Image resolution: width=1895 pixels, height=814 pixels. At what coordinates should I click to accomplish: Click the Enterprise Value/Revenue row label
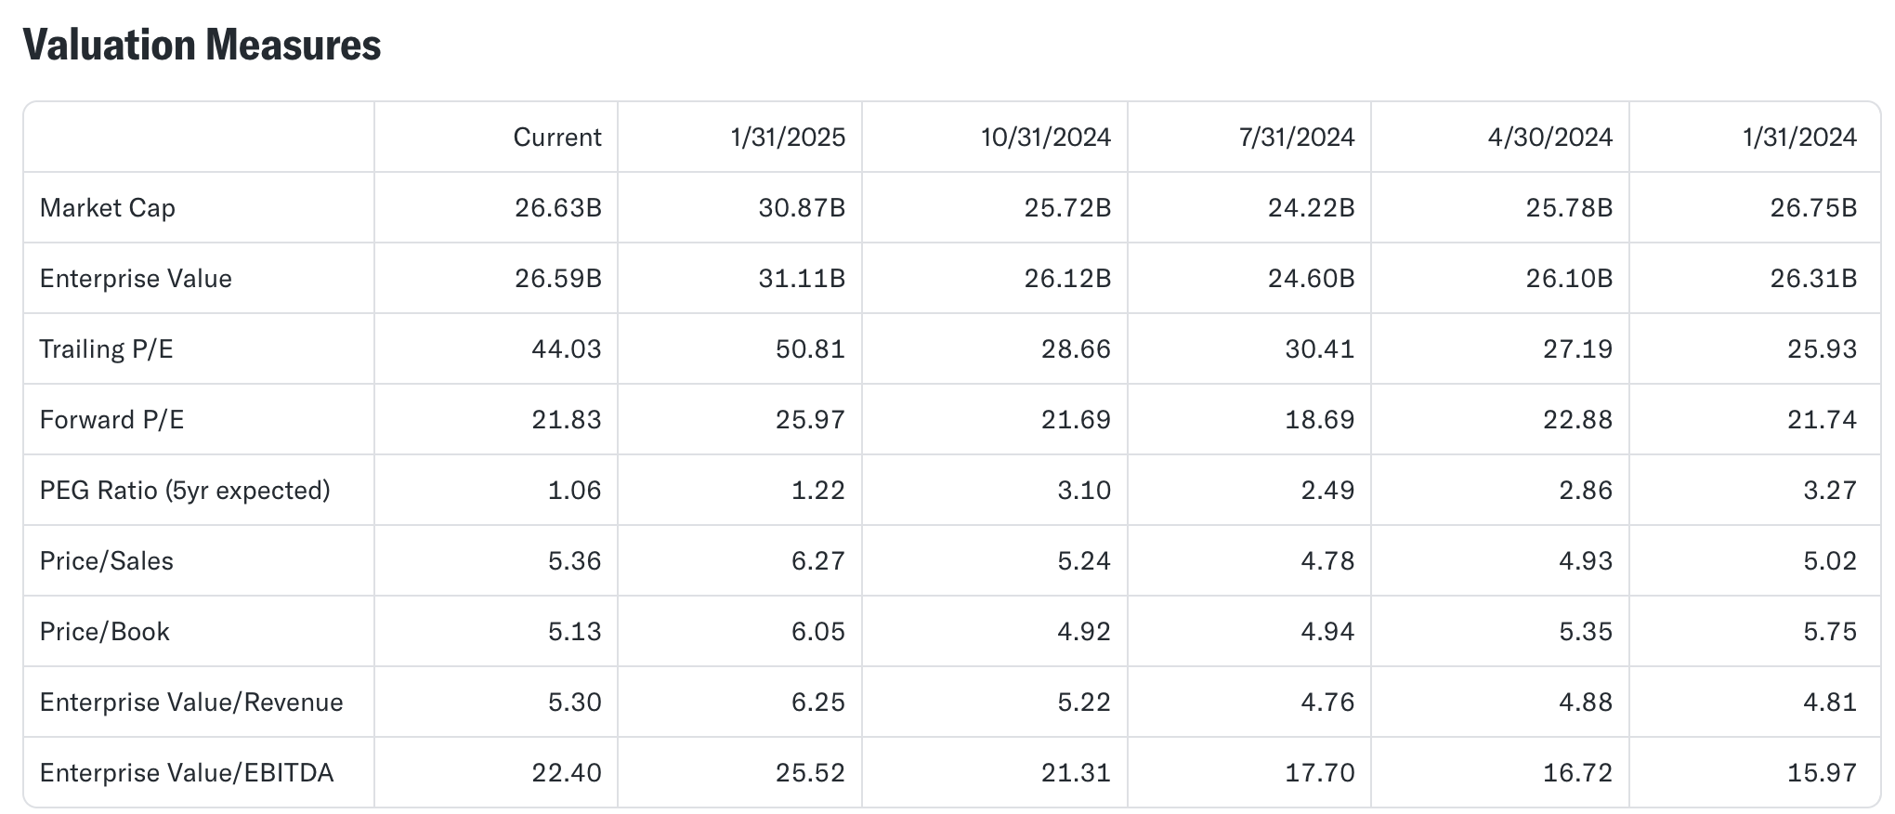coord(191,702)
